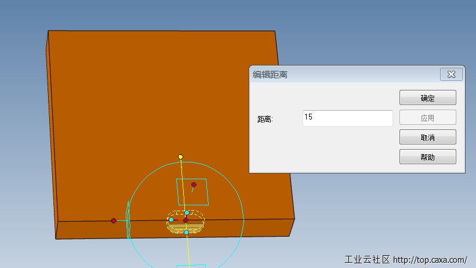Image resolution: width=476 pixels, height=268 pixels.
Task: Click the yellow handle atop the triball axis
Action: (x=180, y=157)
